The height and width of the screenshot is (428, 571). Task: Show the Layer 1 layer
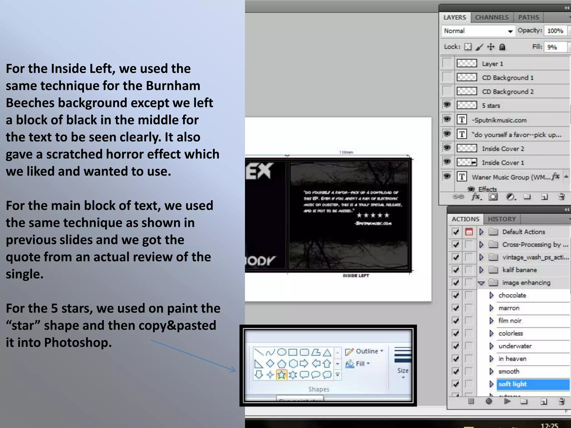(447, 63)
